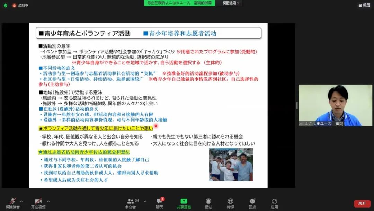This screenshot has width=374, height=211.
Task: Click the group photo on the slide
Action: tap(231, 164)
